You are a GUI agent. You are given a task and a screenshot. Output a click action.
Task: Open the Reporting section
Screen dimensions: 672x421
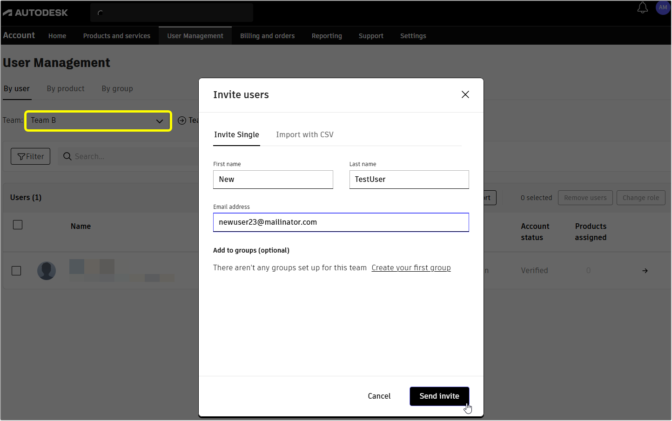point(327,36)
